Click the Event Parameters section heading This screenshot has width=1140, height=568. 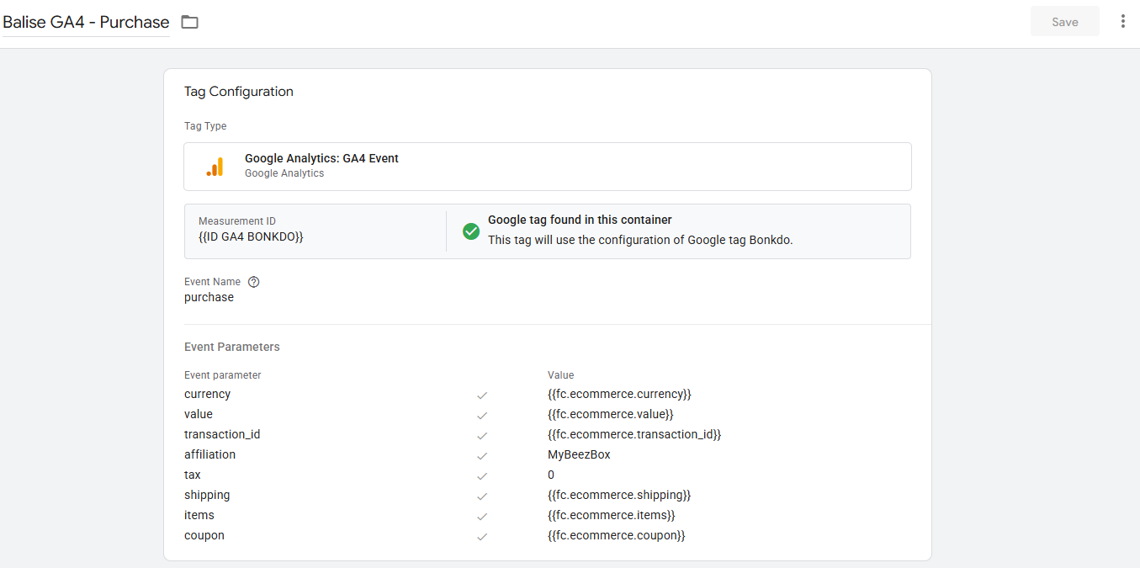[x=232, y=347]
